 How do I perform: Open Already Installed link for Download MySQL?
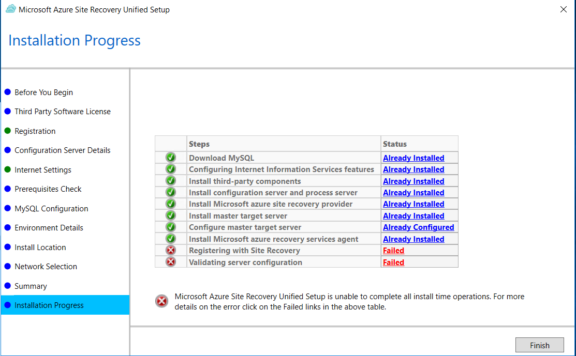413,158
